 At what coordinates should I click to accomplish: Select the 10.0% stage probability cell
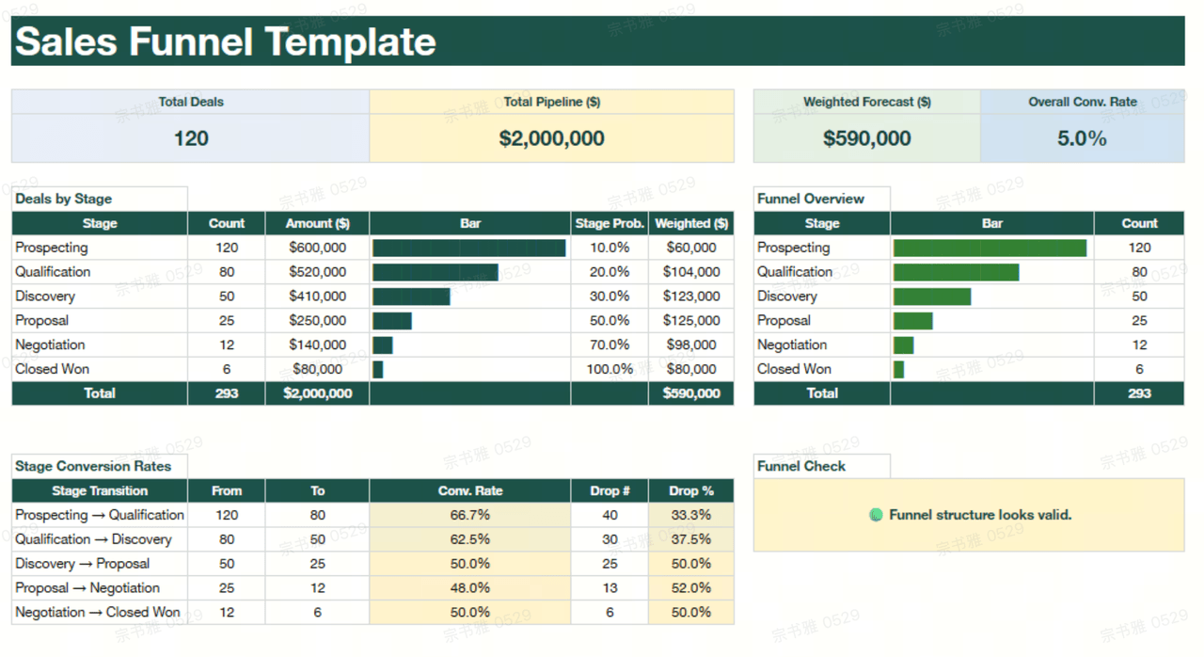click(610, 248)
